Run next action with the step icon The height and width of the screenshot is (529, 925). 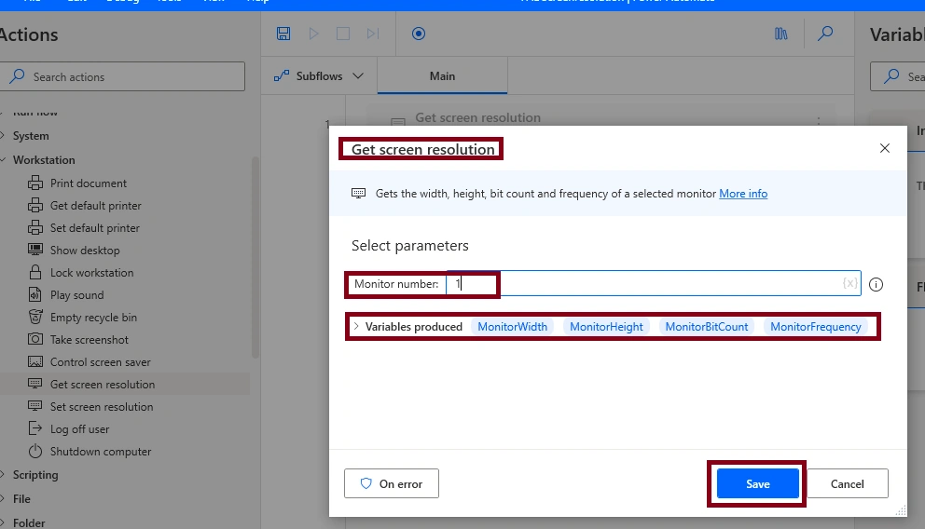(373, 34)
